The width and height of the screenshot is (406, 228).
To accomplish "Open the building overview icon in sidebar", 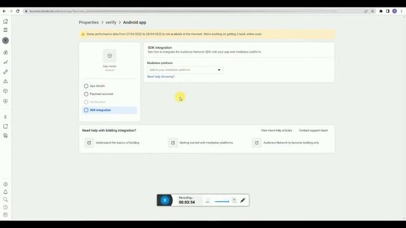I will point(6,53).
